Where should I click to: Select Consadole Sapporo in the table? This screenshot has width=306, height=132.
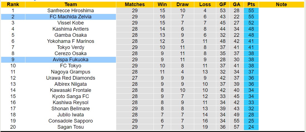71,121
